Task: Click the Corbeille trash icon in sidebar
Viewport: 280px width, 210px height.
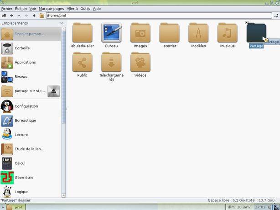Action: coord(7,48)
